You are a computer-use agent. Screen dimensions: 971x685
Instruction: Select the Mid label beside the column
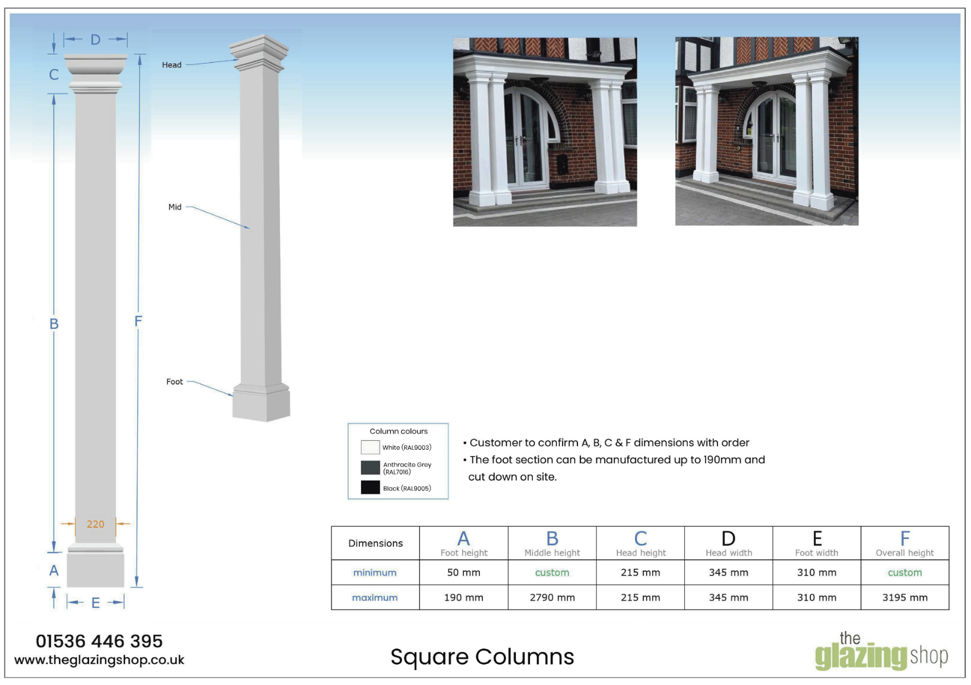[x=175, y=207]
